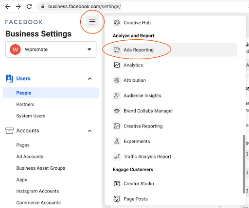Click the Analytics chart icon
This screenshot has height=208, width=249.
tap(117, 65)
